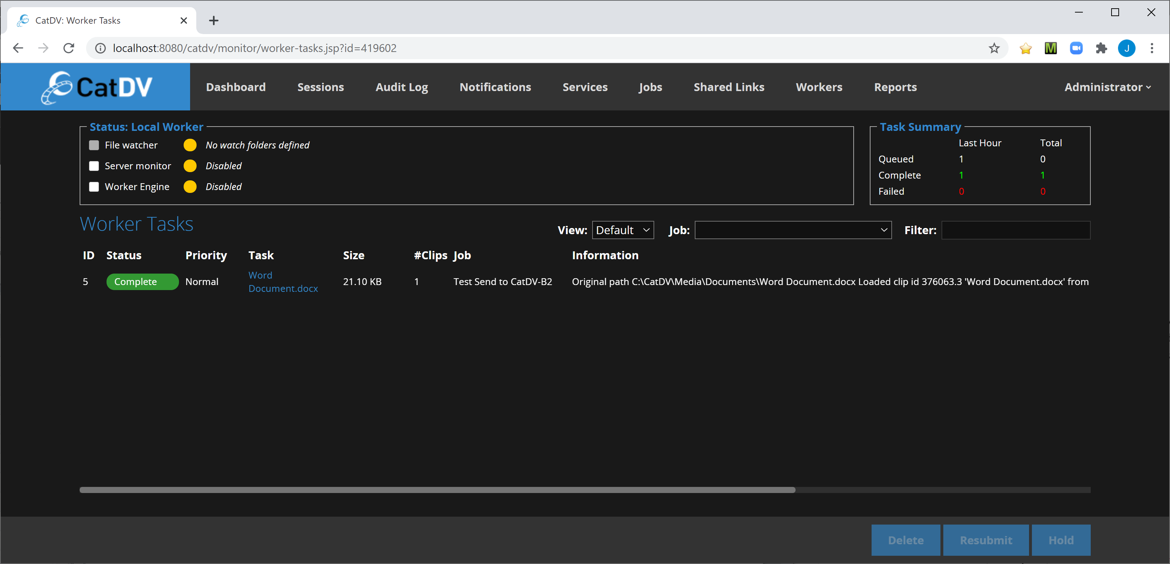
Task: Sort by the Priority column header
Action: point(206,256)
